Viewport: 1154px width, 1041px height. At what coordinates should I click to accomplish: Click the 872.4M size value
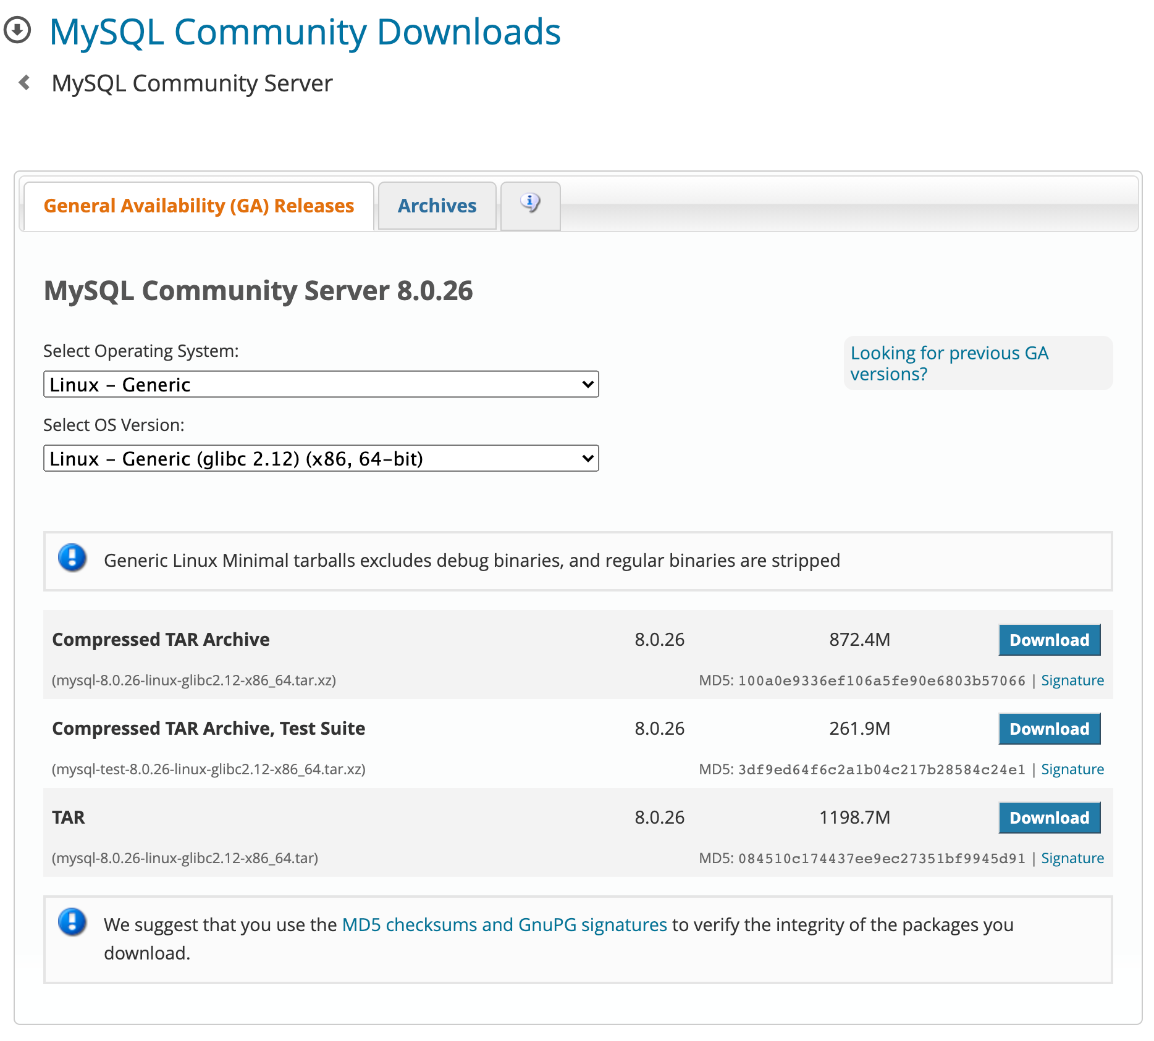pyautogui.click(x=859, y=640)
